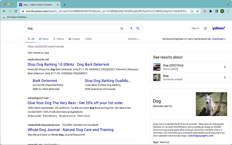Open the tab search chevron
Viewport: 232px width, 145px height.
[228, 5]
